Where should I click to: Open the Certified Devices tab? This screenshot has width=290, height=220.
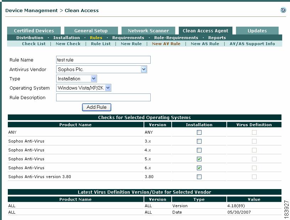click(x=34, y=31)
